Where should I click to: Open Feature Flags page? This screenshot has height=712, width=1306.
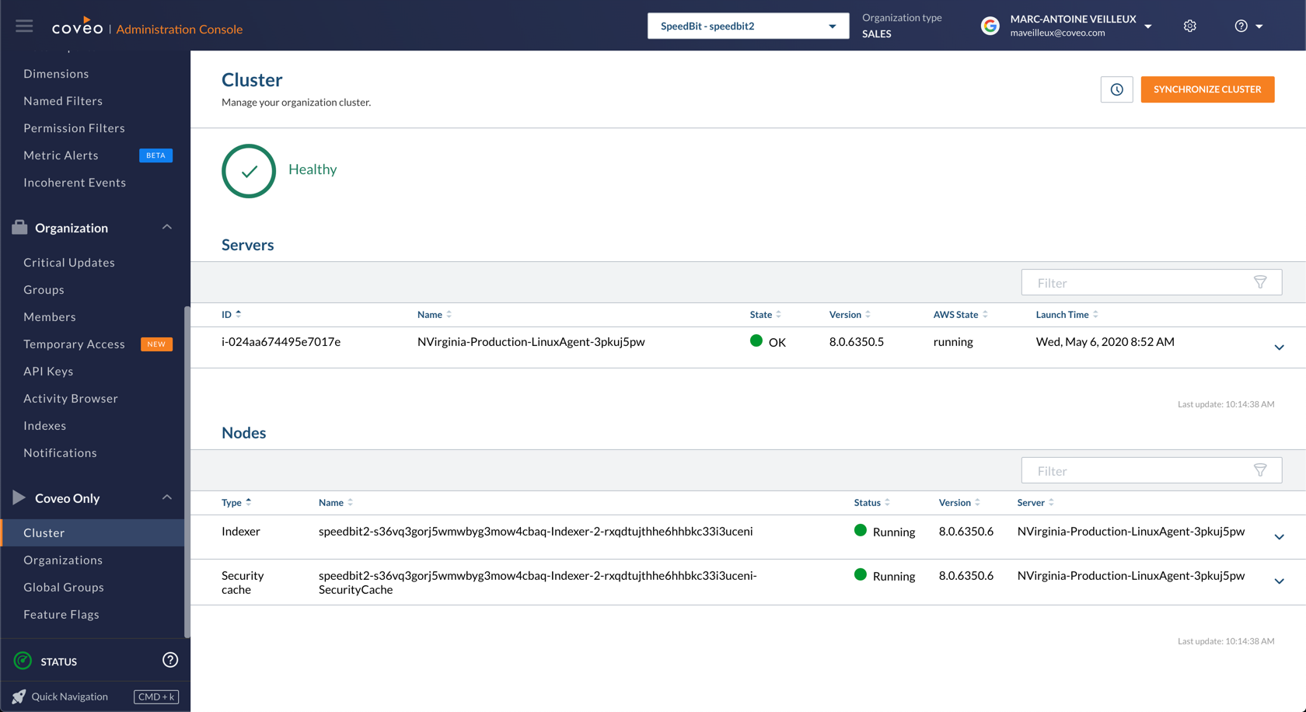pos(61,614)
